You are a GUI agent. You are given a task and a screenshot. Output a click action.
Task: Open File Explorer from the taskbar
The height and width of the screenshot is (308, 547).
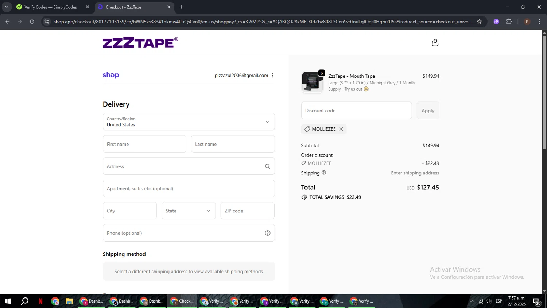pos(69,301)
